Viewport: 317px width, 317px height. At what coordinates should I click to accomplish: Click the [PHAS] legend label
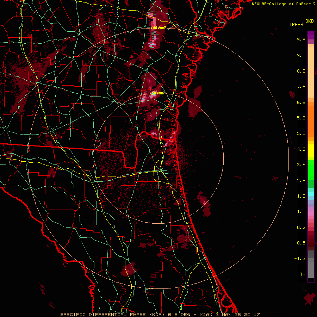pos(298,24)
